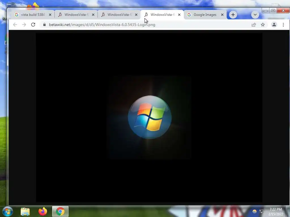Expand the tab search dropdown arrow

(x=255, y=15)
